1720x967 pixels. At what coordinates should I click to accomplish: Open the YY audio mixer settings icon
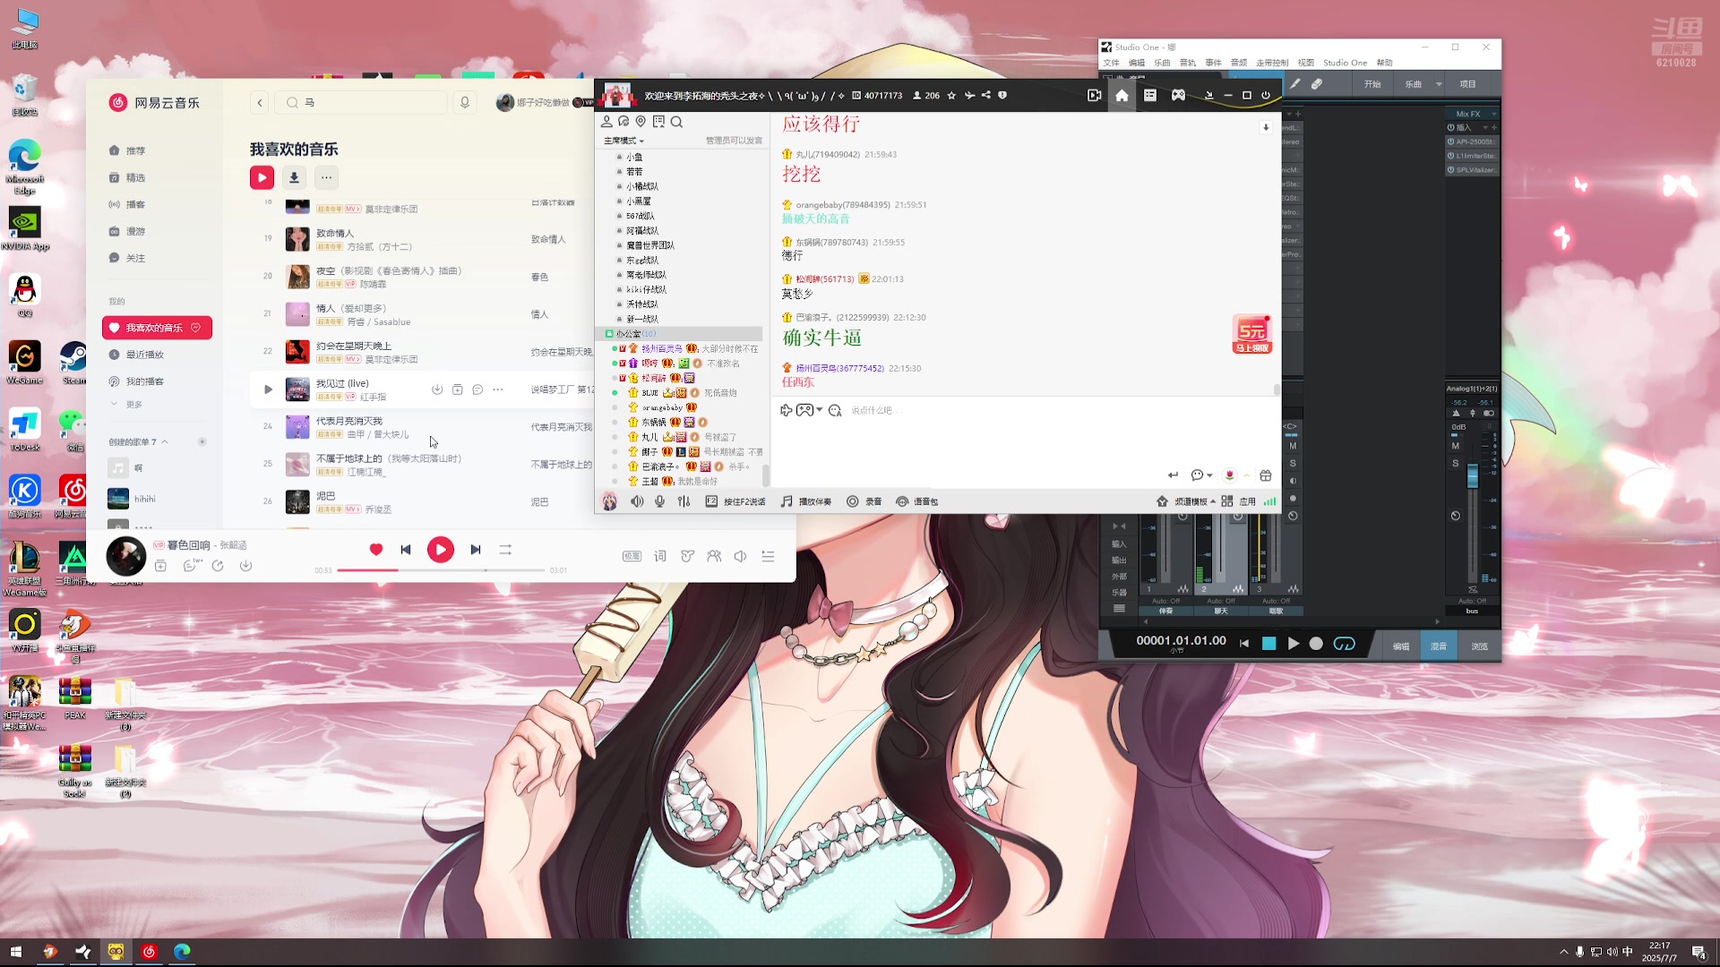(684, 501)
